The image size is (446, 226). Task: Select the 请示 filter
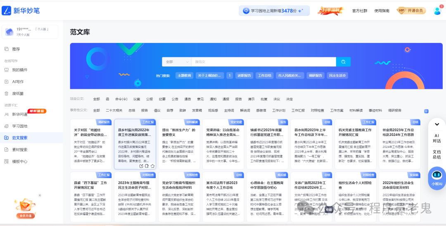coord(251,99)
